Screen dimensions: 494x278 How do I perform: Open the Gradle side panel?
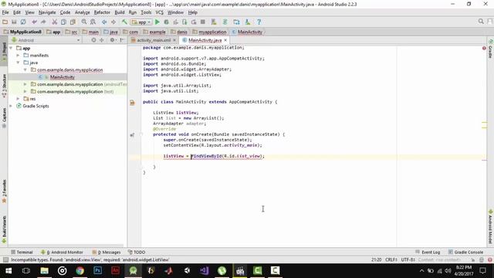pos(490,49)
